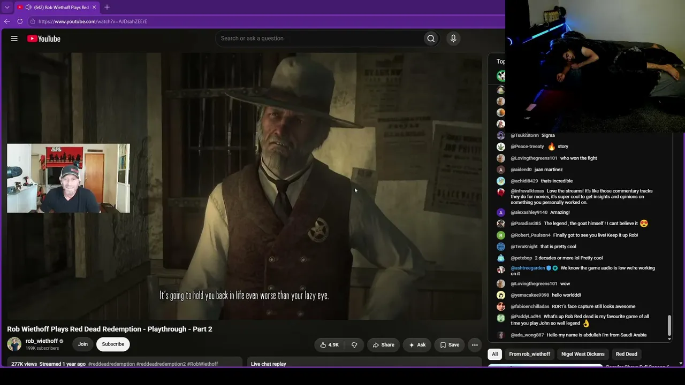The height and width of the screenshot is (385, 685).
Task: Click the @TeraKnight username
Action: [x=524, y=247]
